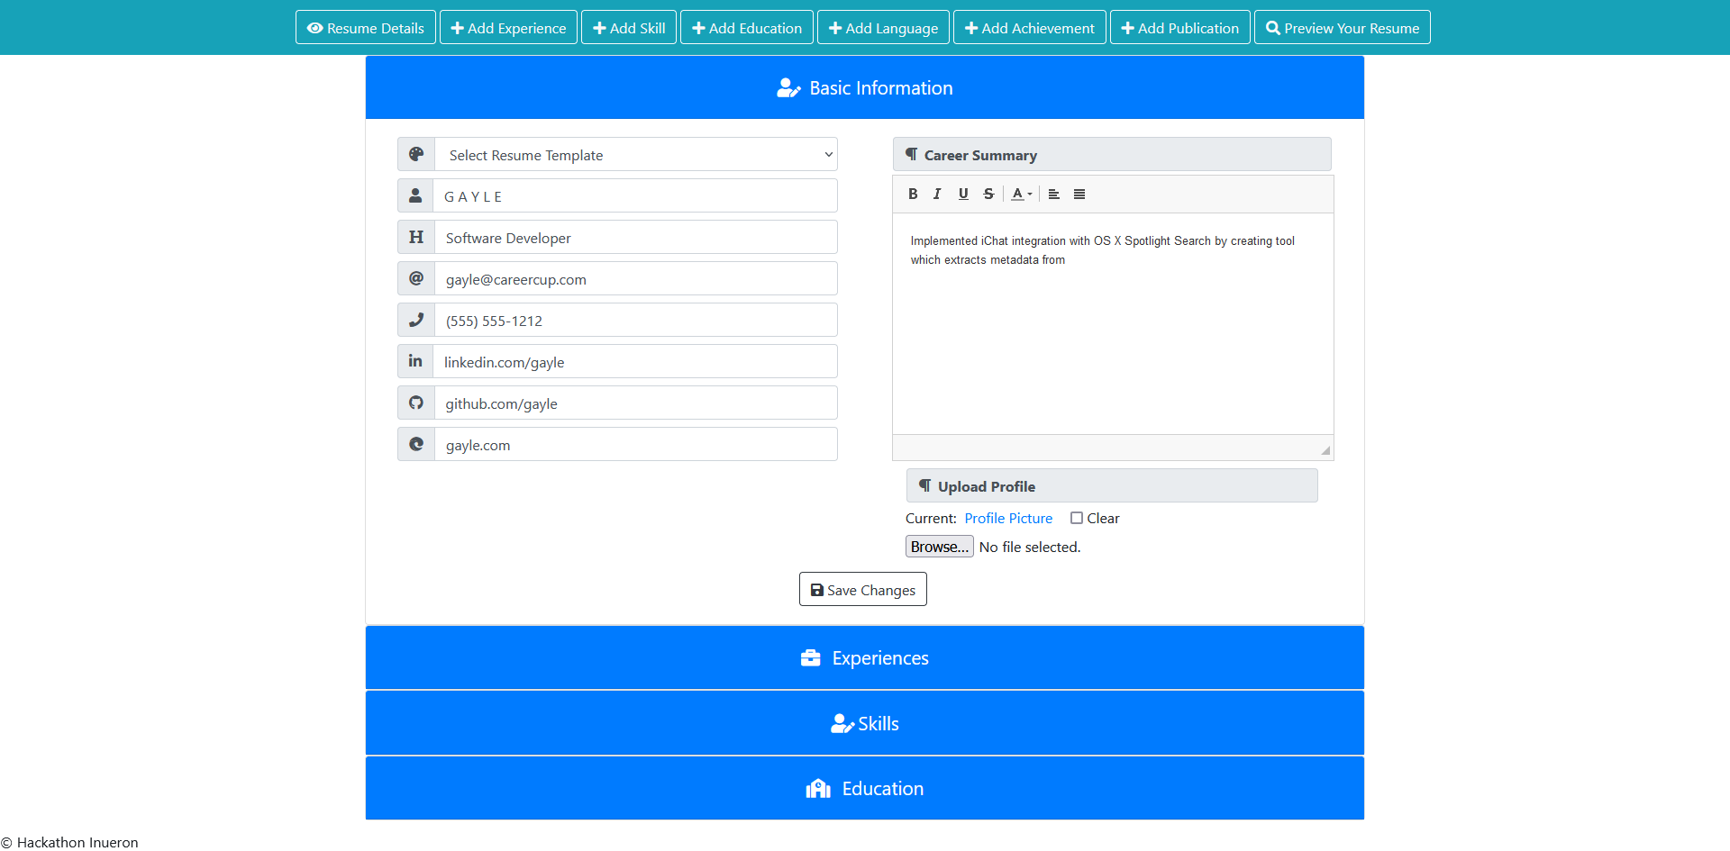Apply italic formatting in the summary toolbar
The height and width of the screenshot is (851, 1730).
(x=937, y=194)
